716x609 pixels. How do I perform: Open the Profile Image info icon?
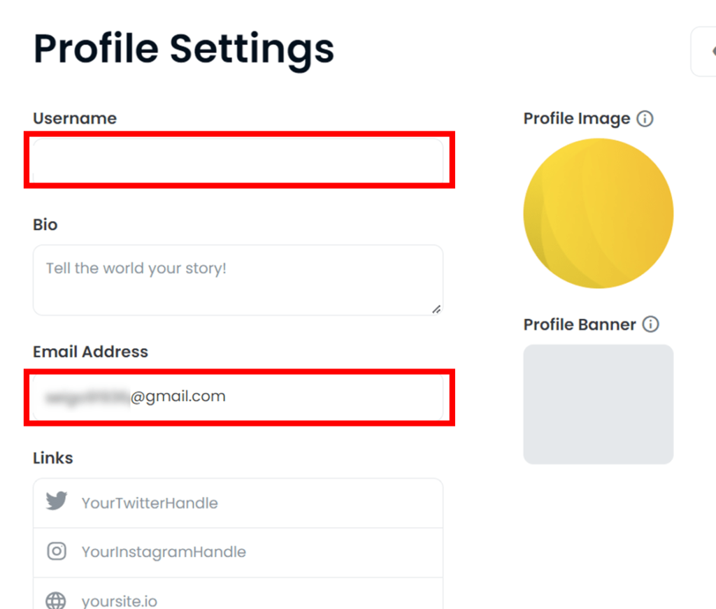pyautogui.click(x=645, y=119)
